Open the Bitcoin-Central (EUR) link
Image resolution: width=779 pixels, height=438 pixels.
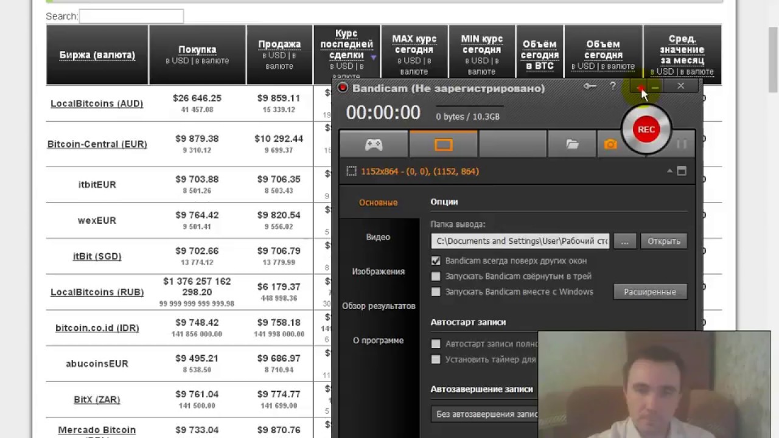tap(97, 144)
